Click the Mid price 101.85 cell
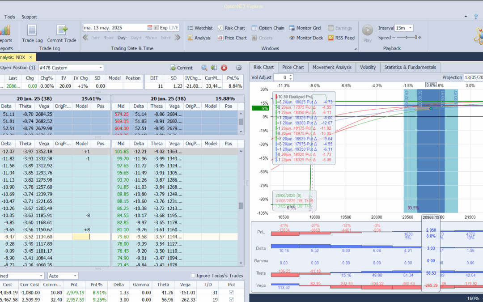This screenshot has height=302, width=483. click(121, 152)
